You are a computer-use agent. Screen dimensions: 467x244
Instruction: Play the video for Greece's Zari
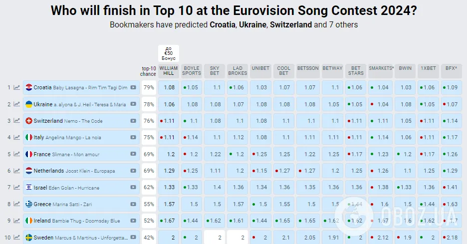133,204
